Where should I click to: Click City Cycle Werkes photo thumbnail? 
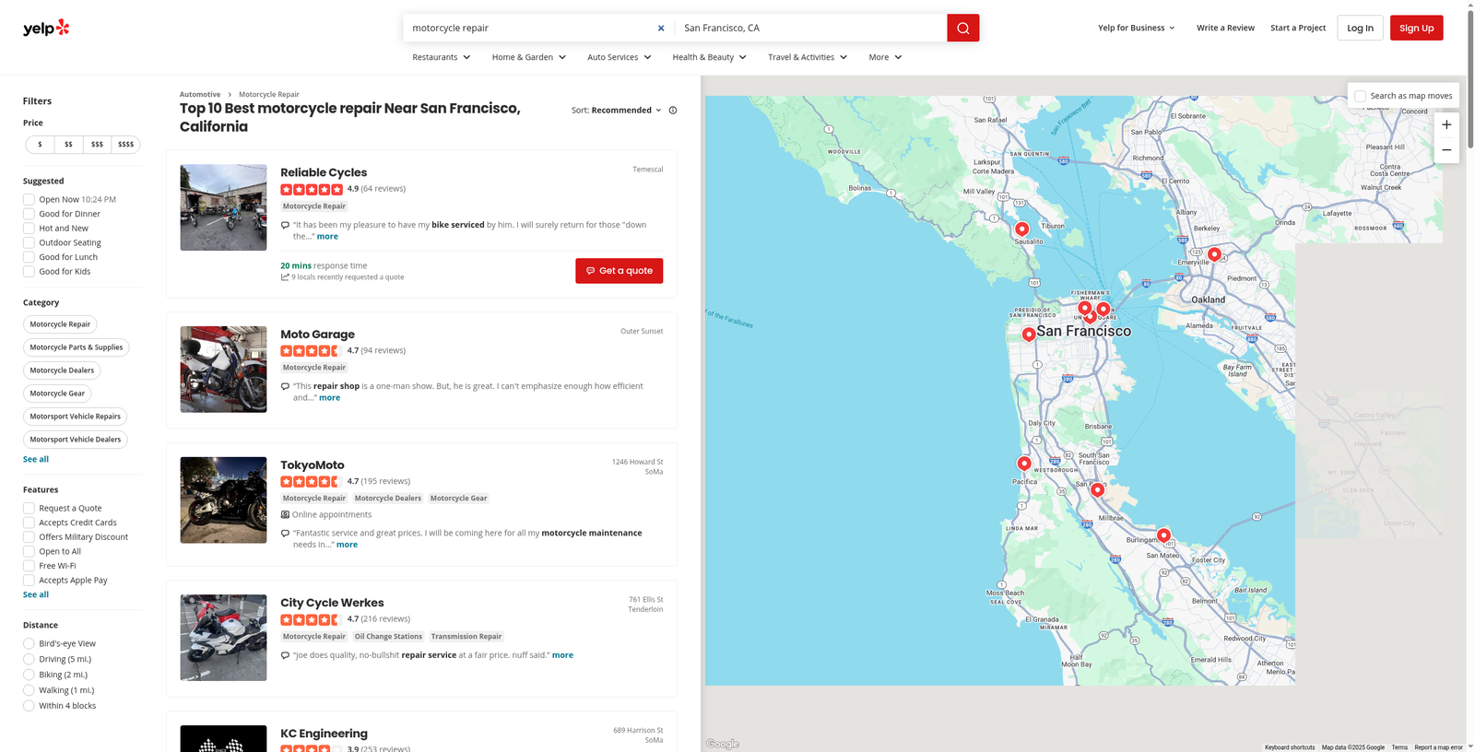point(223,638)
